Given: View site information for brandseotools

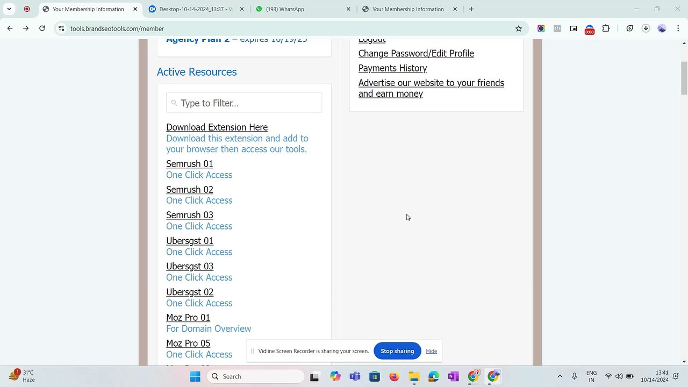Looking at the screenshot, I should [61, 28].
